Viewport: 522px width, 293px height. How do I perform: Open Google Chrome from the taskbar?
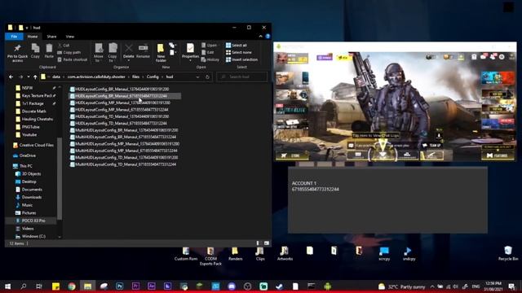click(72, 286)
